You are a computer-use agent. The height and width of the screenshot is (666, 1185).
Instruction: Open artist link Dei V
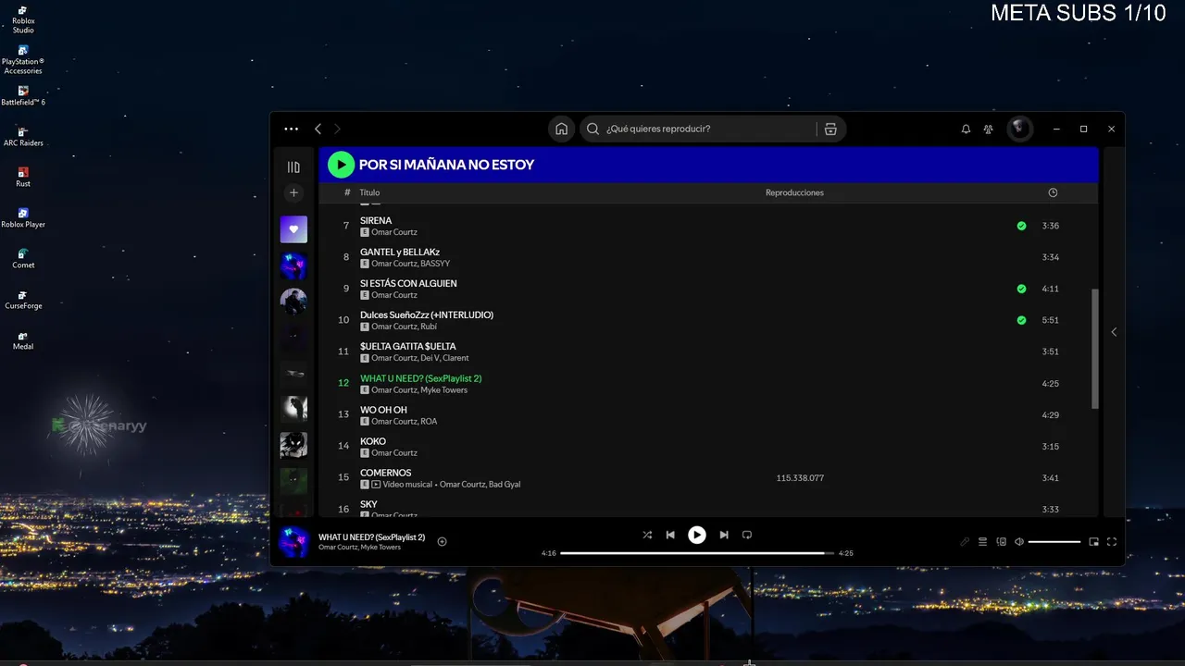pyautogui.click(x=430, y=358)
